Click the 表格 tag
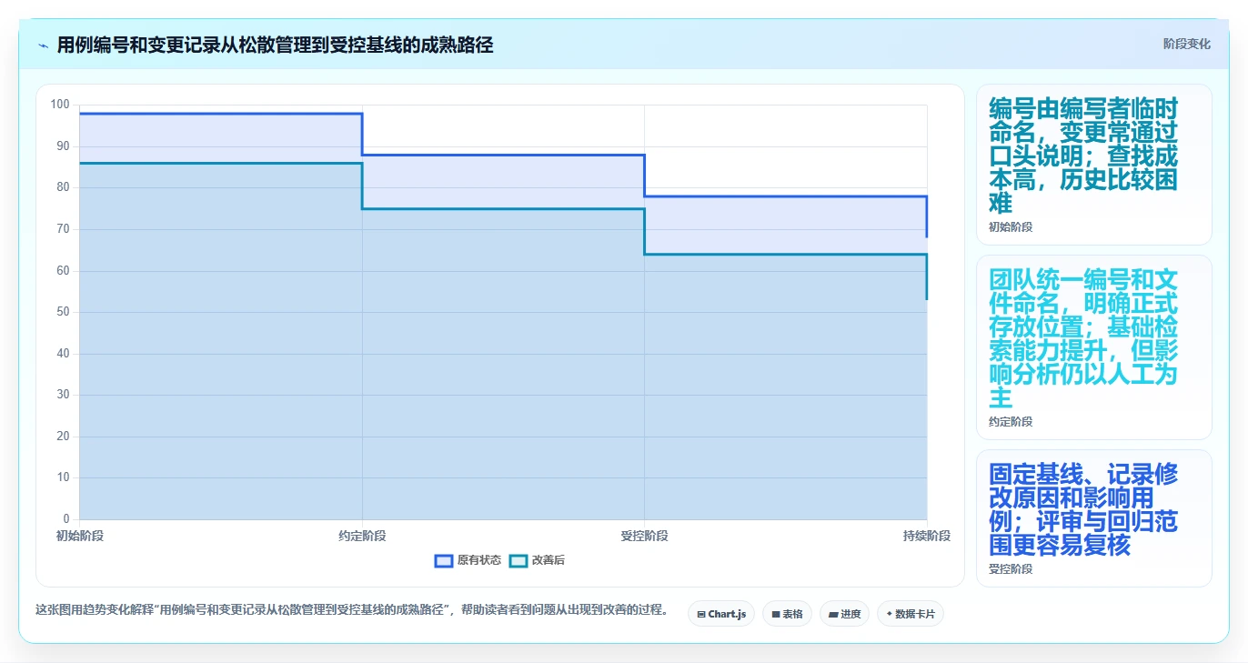This screenshot has width=1248, height=663. click(787, 614)
